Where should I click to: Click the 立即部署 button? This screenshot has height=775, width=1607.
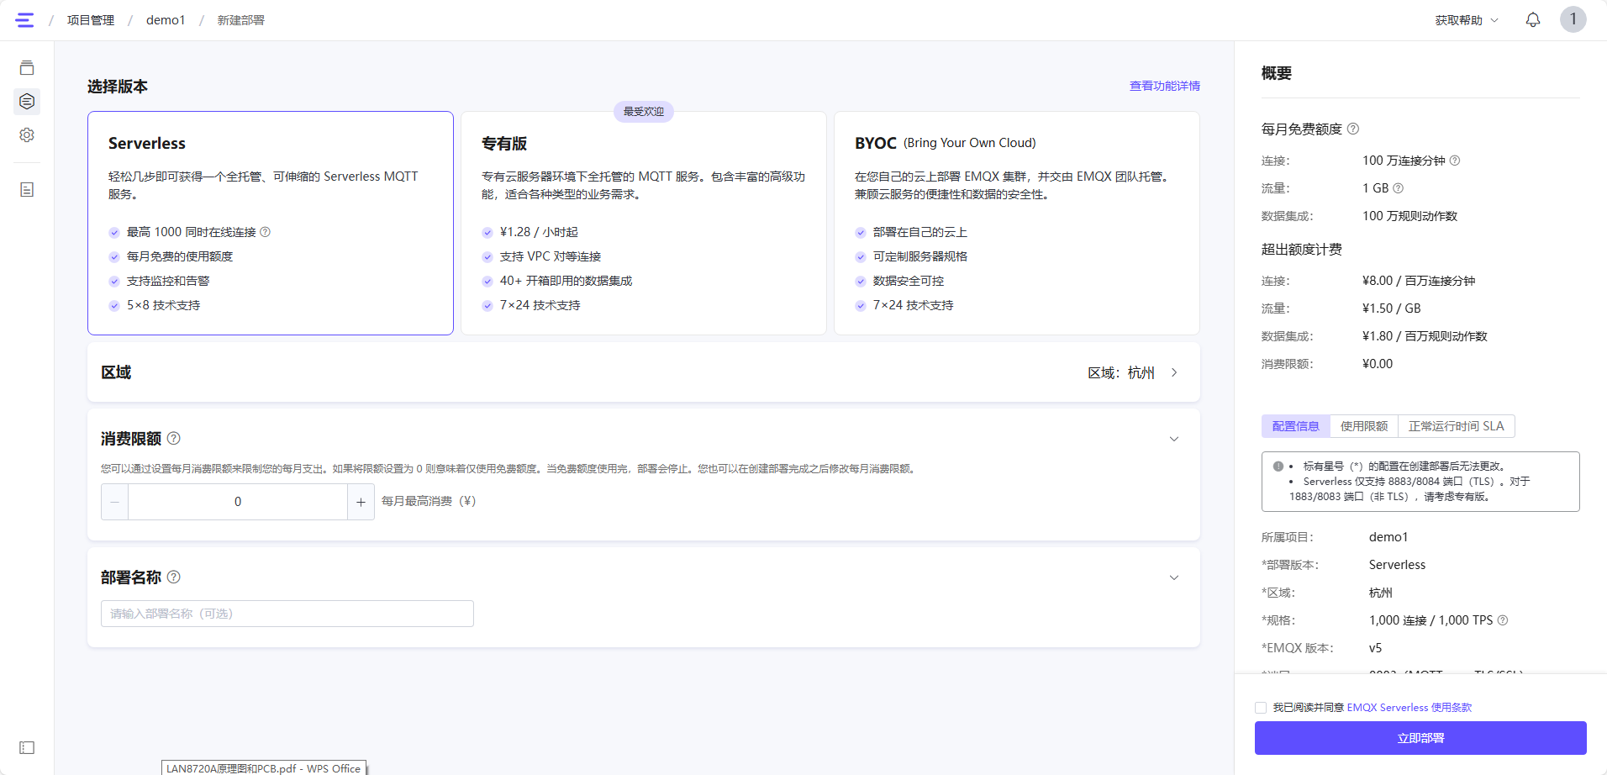pyautogui.click(x=1420, y=738)
